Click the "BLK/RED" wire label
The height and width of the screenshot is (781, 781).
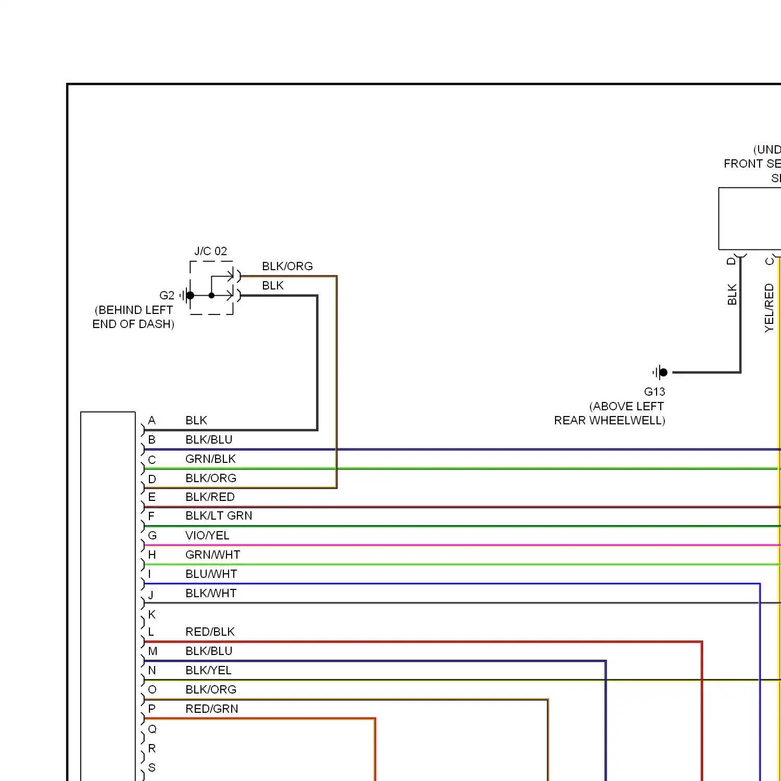(210, 497)
